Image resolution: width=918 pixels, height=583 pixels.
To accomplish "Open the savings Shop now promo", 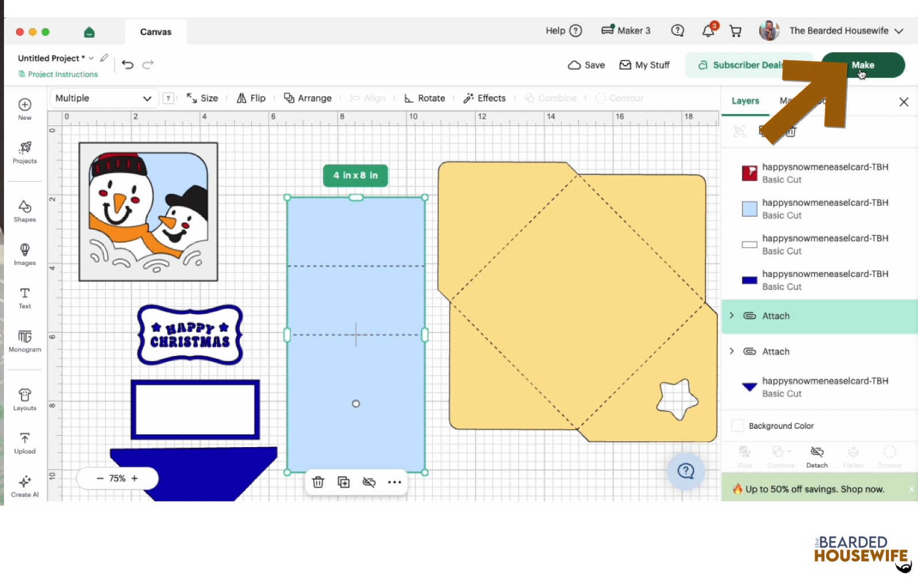I will (x=815, y=489).
